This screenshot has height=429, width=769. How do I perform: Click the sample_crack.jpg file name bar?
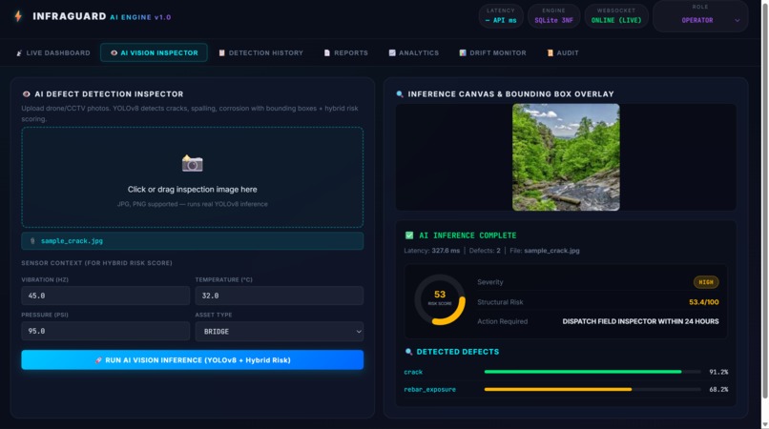[x=193, y=241]
